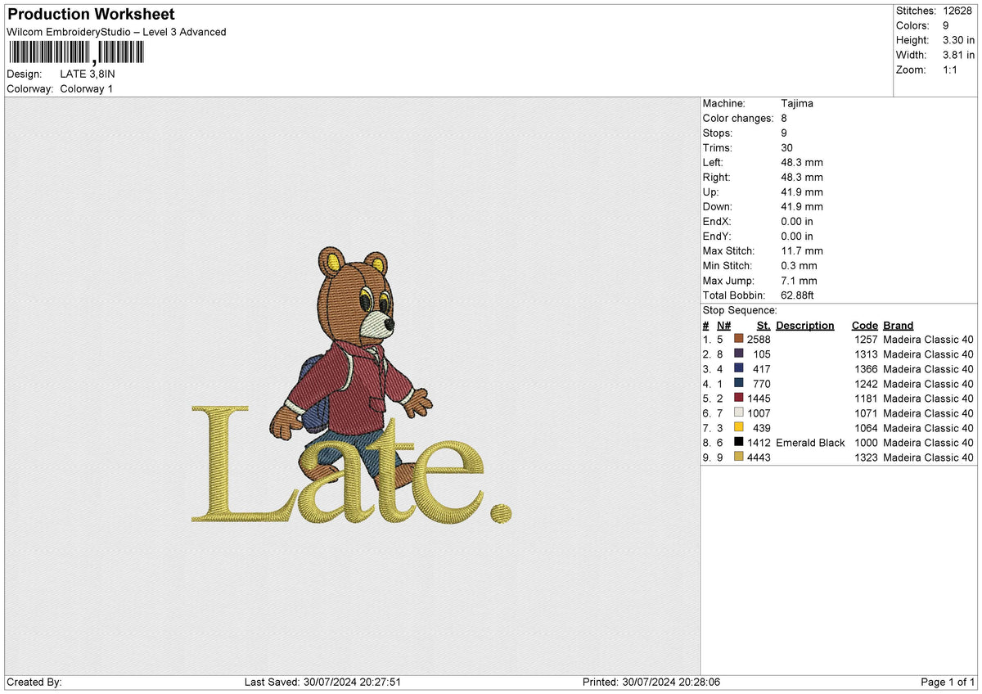Click the 'Last Saved' timestamp in footer

tap(322, 683)
